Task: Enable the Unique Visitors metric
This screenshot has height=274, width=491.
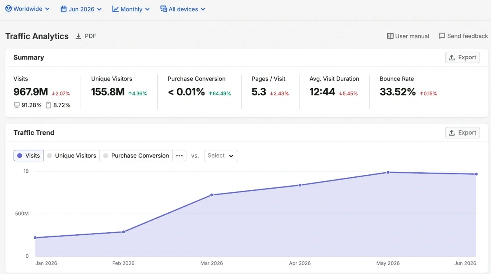Action: pos(72,156)
